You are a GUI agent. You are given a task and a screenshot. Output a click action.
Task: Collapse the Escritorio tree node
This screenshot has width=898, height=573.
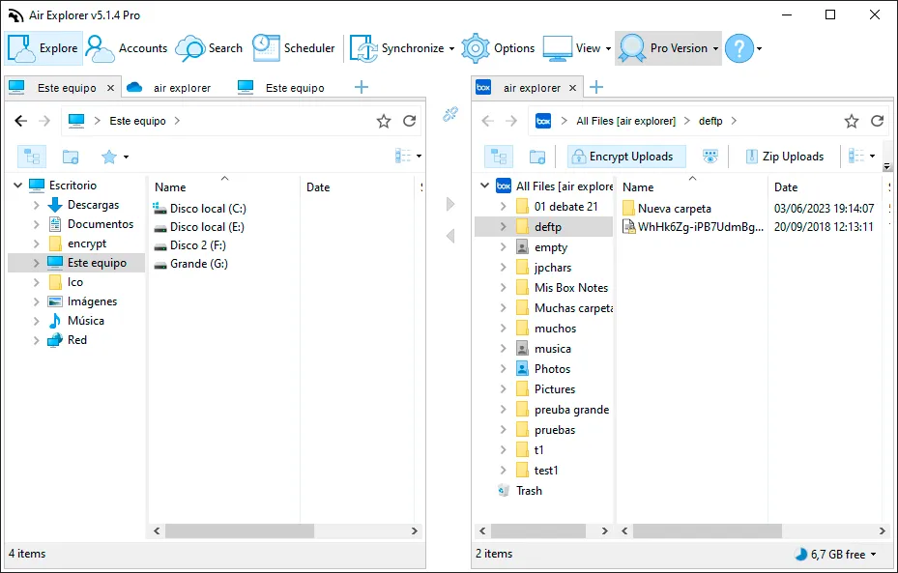click(x=17, y=185)
